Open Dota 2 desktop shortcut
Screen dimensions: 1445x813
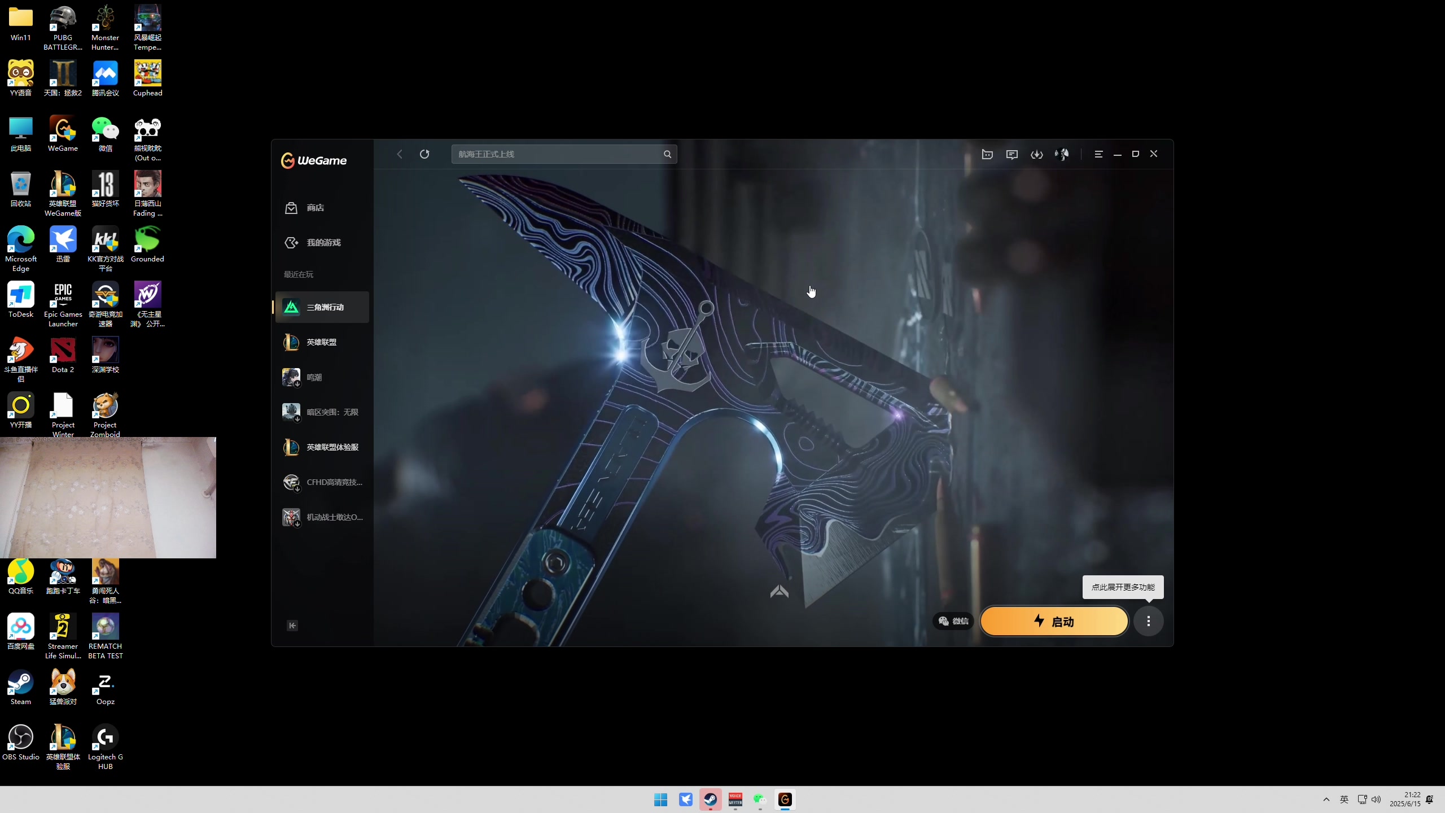click(x=63, y=355)
